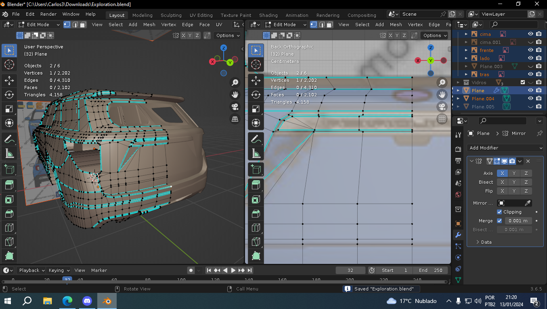Open Edit Mode dropdown in left viewport
This screenshot has height=309, width=547.
(39, 25)
